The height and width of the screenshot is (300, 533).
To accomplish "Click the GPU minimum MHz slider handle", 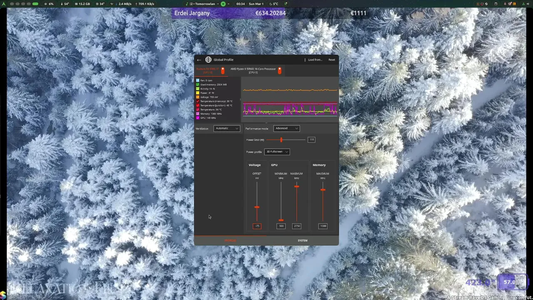I will (x=281, y=220).
